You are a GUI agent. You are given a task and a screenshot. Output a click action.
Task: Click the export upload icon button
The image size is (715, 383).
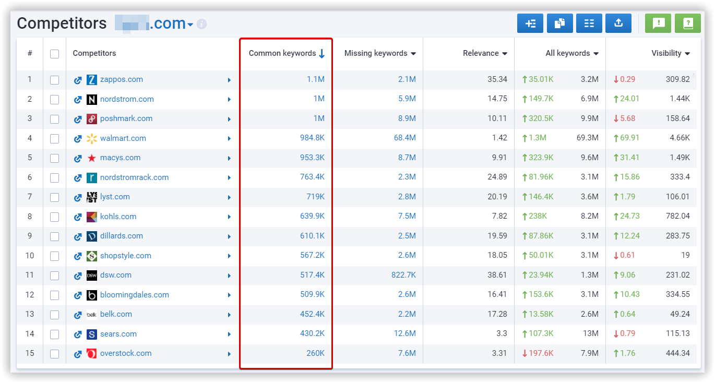pyautogui.click(x=618, y=23)
